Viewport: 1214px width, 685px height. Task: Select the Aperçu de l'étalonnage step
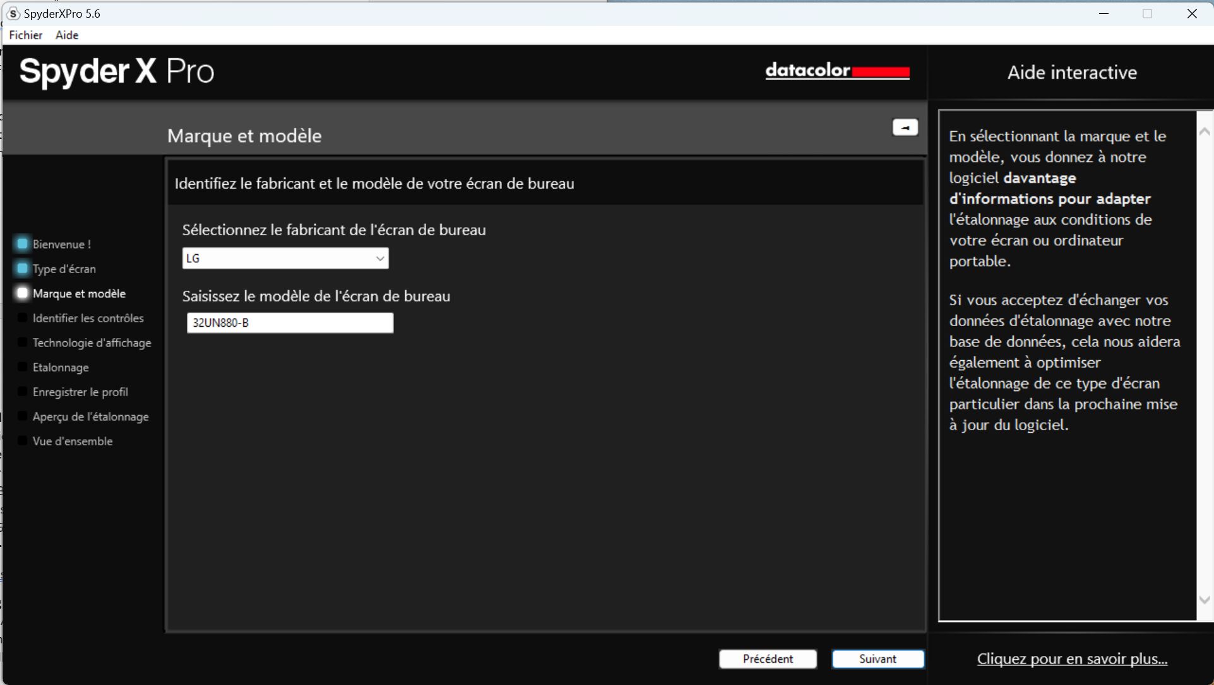91,416
